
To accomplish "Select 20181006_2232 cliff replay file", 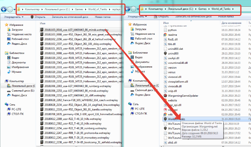I will pyautogui.click(x=75, y=95).
